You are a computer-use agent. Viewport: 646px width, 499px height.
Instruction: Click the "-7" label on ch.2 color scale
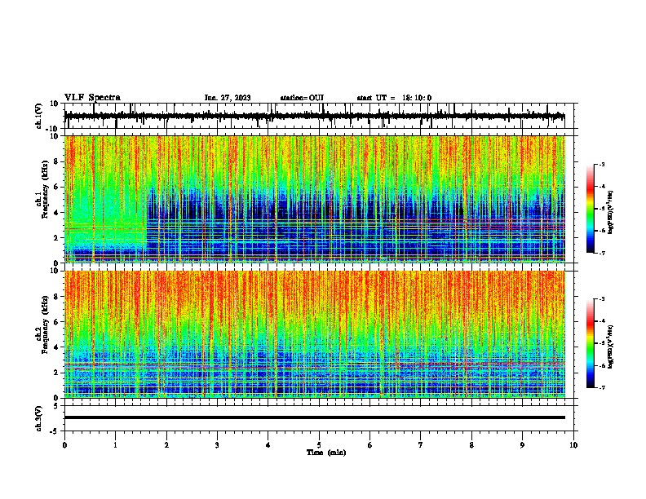601,388
